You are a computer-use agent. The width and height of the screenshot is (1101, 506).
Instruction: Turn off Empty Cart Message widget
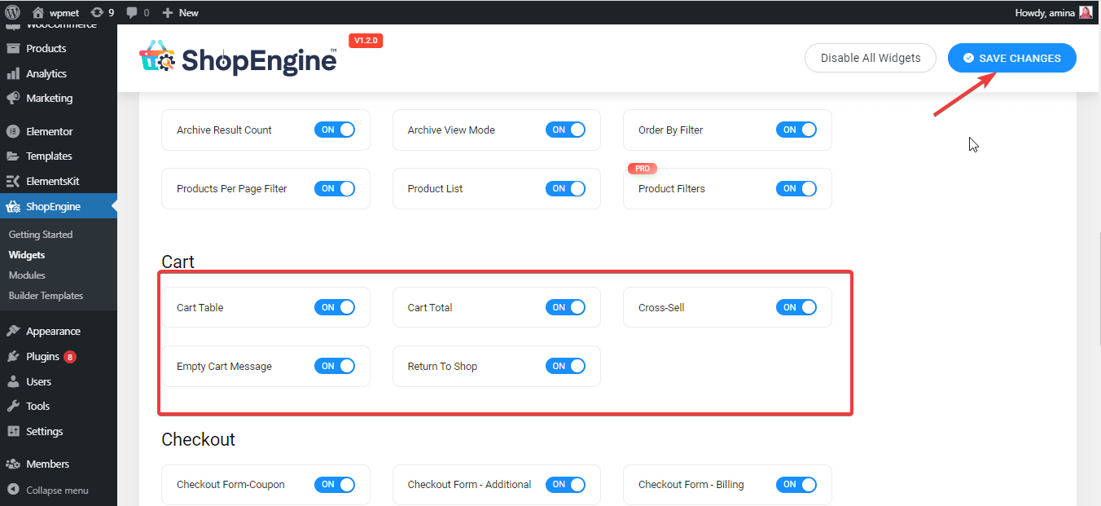[335, 366]
